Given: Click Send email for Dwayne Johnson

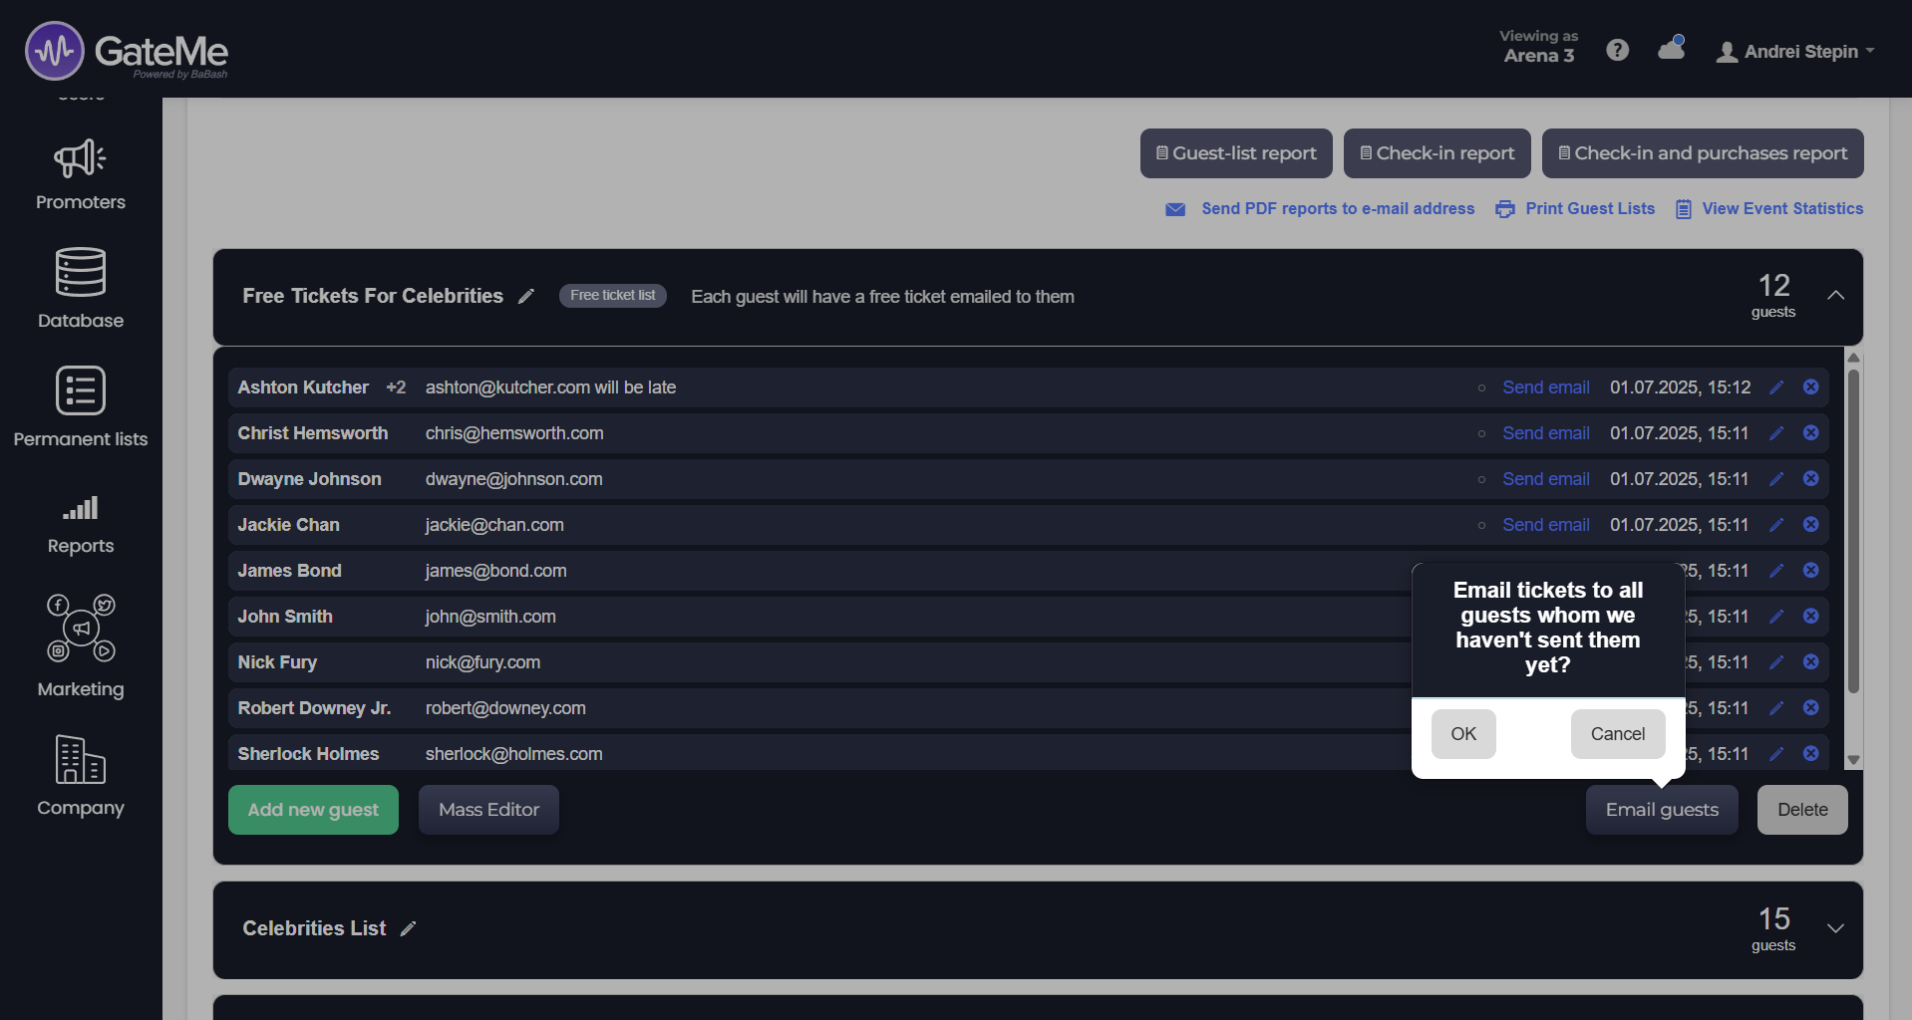Looking at the screenshot, I should pyautogui.click(x=1545, y=479).
